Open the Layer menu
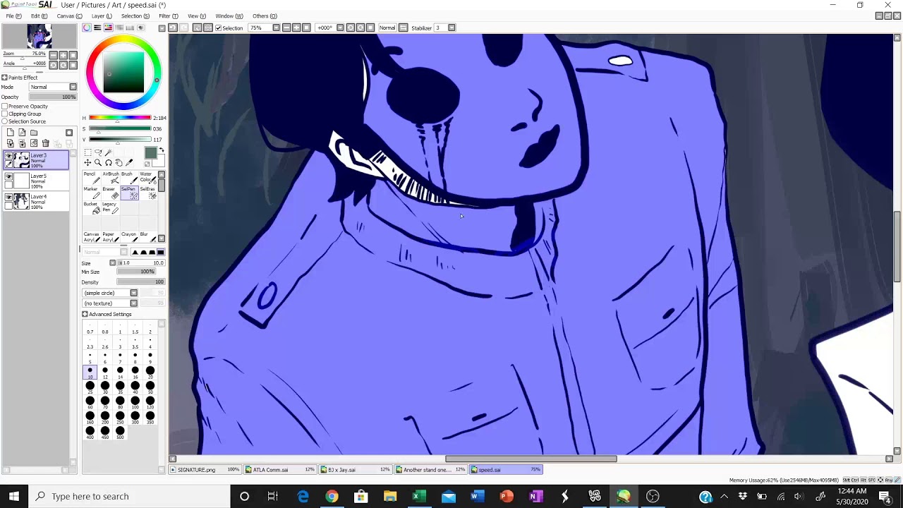903x508 pixels. (101, 16)
